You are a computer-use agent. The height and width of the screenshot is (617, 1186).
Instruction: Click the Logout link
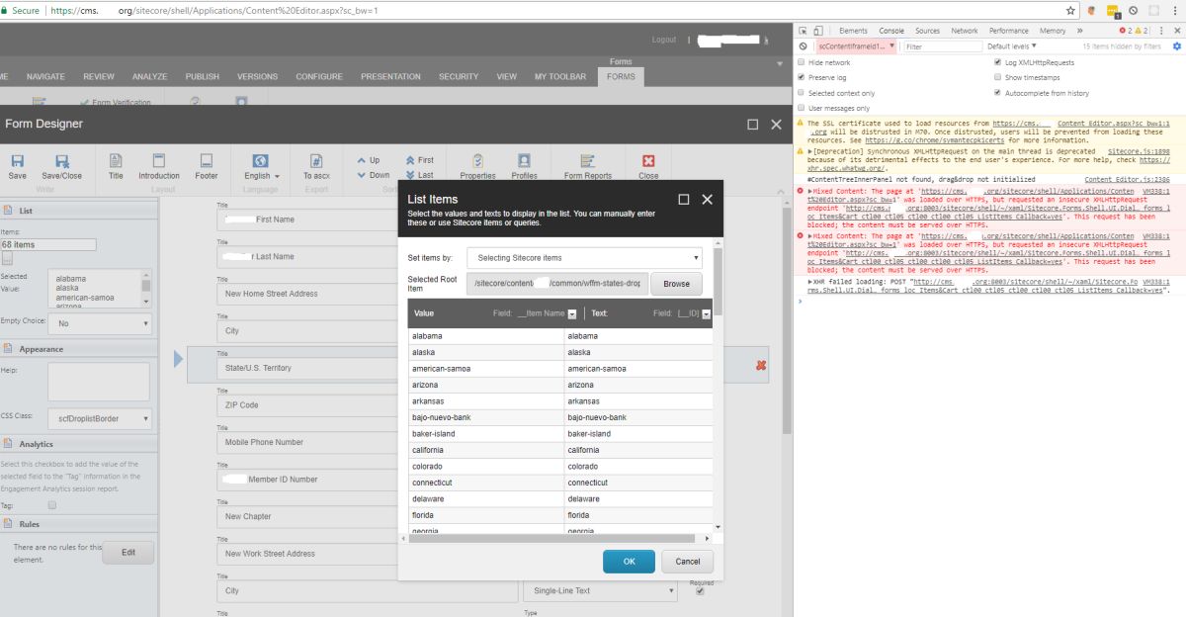664,40
